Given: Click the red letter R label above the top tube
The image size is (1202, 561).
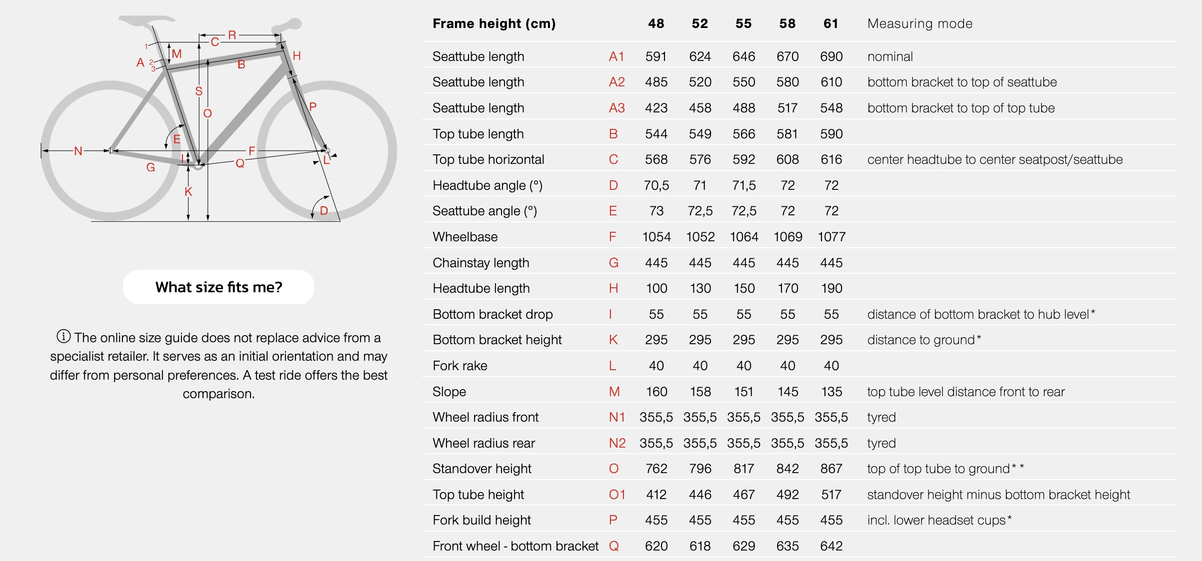Looking at the screenshot, I should coord(232,35).
